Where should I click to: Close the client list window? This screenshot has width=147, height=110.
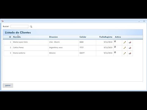click(144, 21)
